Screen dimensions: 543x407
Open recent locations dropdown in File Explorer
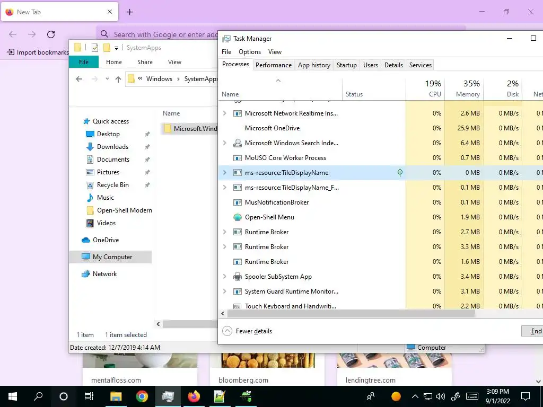click(107, 79)
